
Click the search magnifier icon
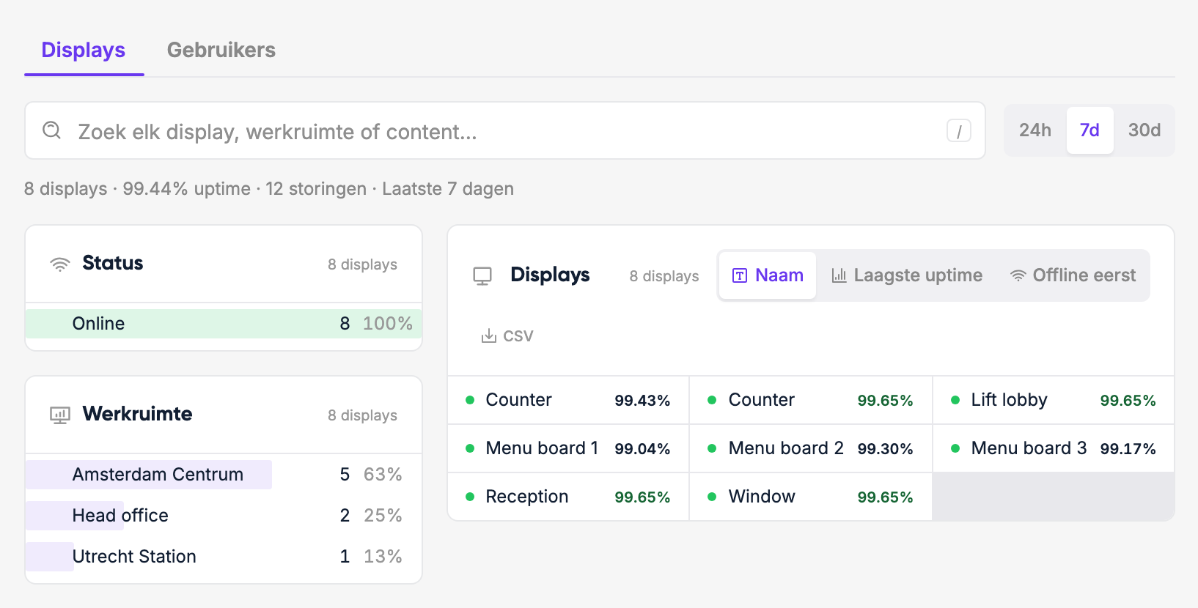click(51, 130)
